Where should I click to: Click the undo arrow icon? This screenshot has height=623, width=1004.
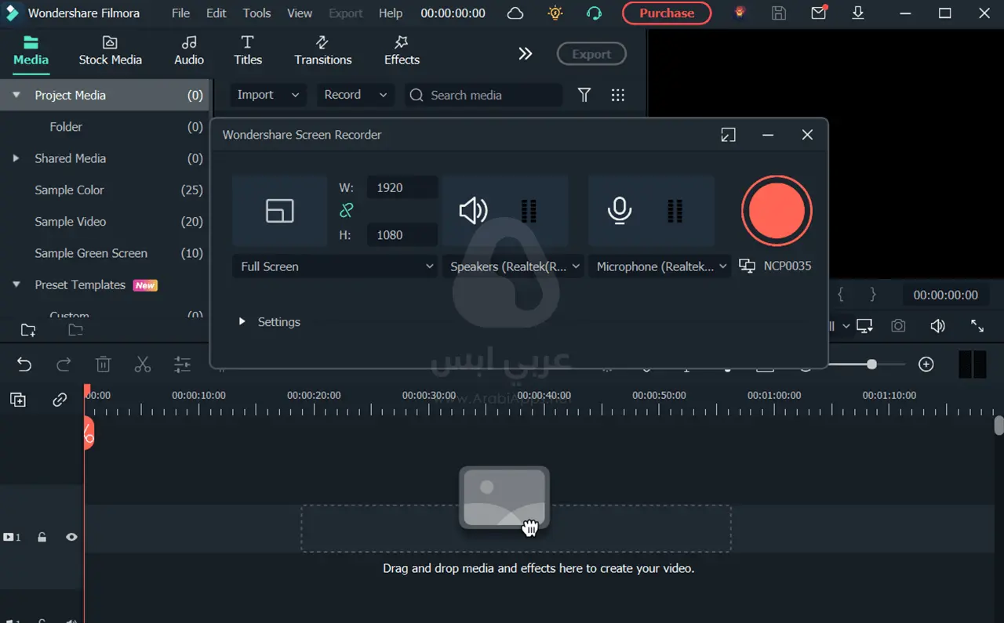point(24,364)
